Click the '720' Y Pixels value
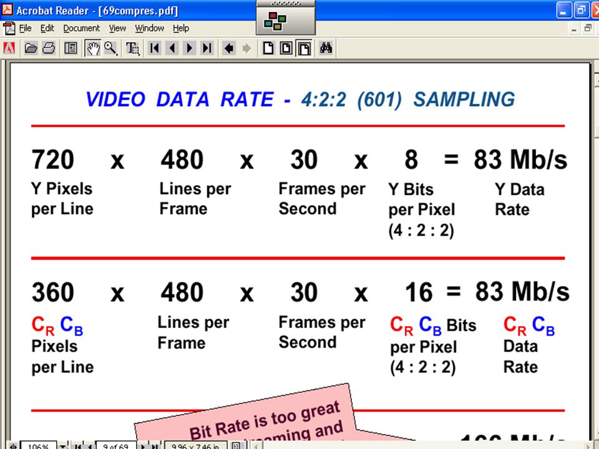Screen dimensions: 599x449 click(52, 160)
